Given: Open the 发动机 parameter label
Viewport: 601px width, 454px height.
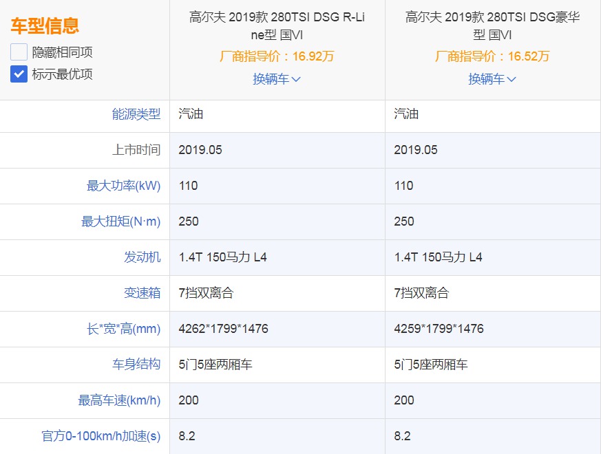Looking at the screenshot, I should click(143, 257).
